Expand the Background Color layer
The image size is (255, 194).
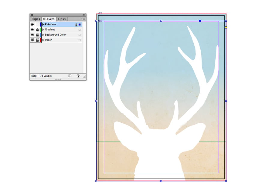pyautogui.click(x=43, y=35)
